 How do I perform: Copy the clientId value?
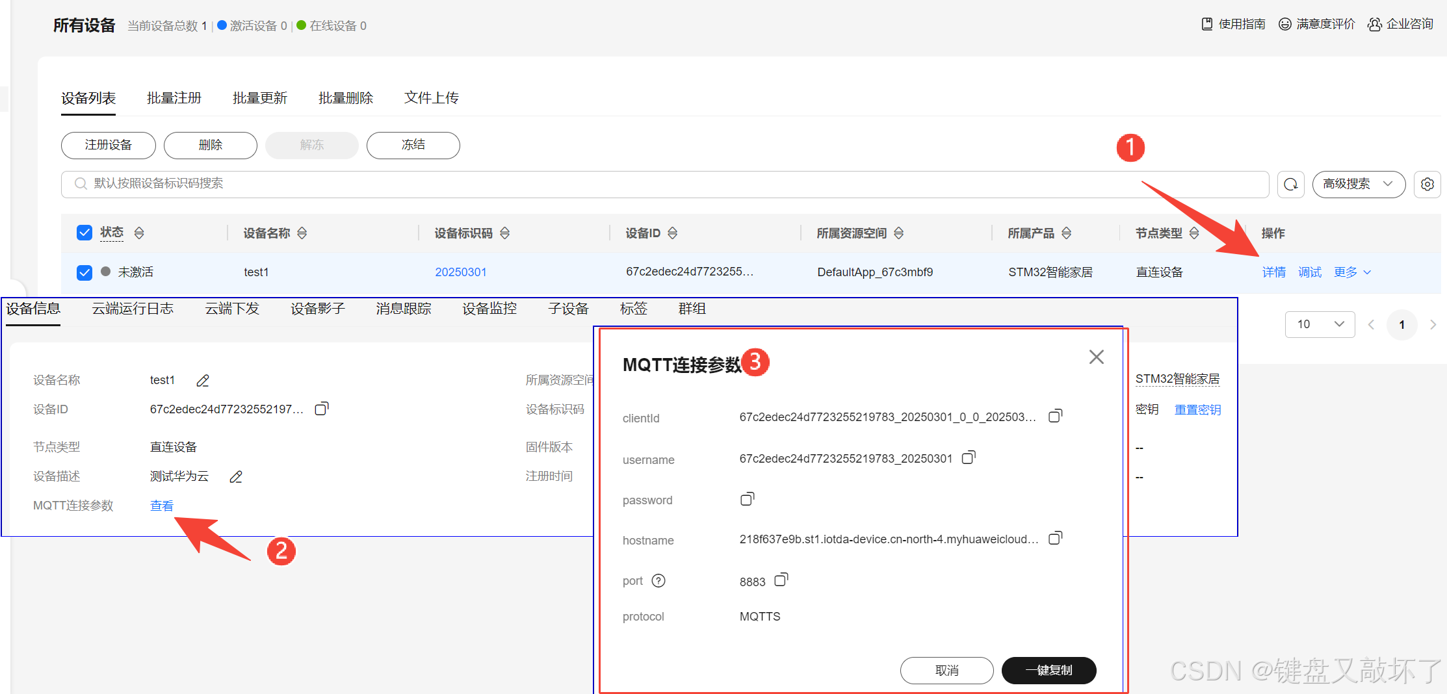(1054, 416)
